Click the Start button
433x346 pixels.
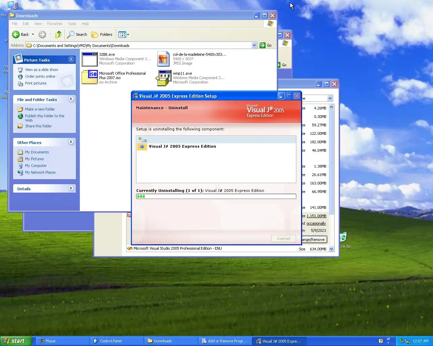coord(16,341)
